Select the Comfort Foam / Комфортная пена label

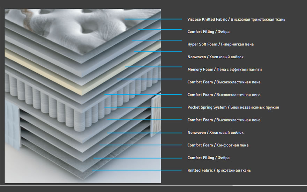click(x=218, y=145)
